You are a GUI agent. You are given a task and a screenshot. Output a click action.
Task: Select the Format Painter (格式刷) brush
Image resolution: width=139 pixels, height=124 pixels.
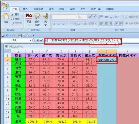[17, 23]
